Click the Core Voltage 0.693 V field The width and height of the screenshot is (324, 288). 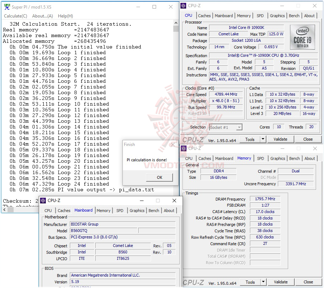tap(271, 47)
